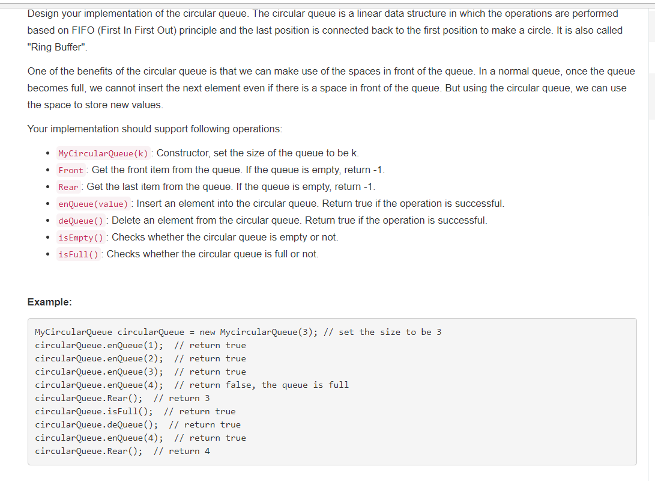Click the circularQueue.enQueue(3) code line
This screenshot has height=481, width=655.
140,372
